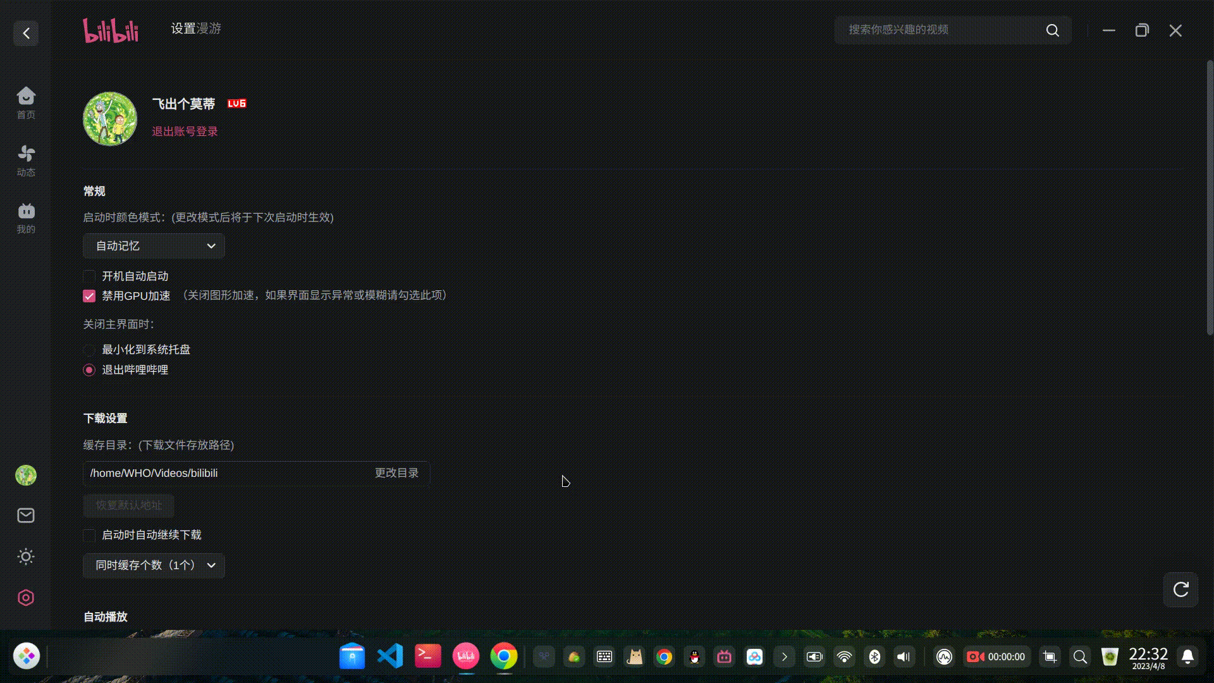
Task: Click the 更改目录 button
Action: (396, 472)
